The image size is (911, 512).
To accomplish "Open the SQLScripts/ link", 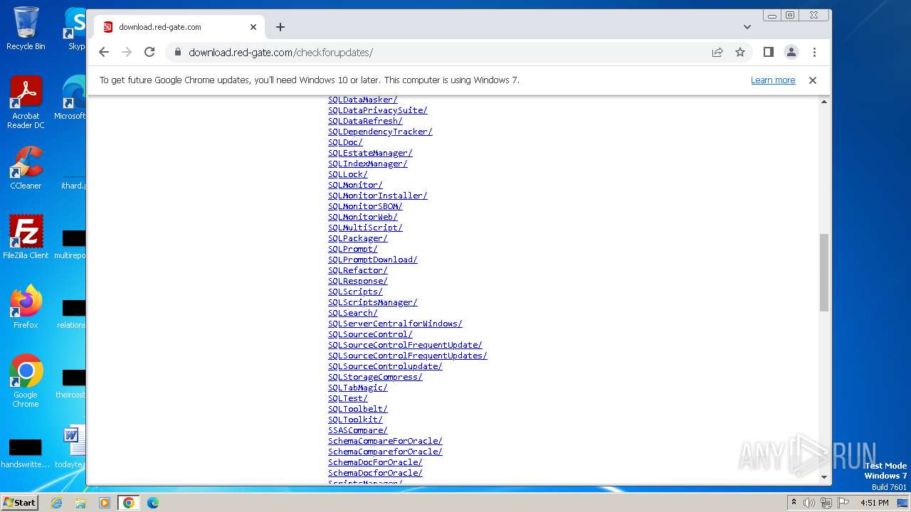I will pyautogui.click(x=355, y=292).
